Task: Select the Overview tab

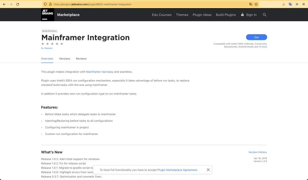Action: tap(47, 59)
